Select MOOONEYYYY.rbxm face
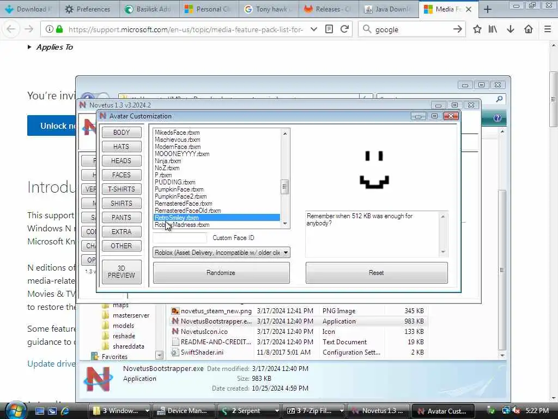Viewport: 558px width, 419px height. [x=182, y=154]
